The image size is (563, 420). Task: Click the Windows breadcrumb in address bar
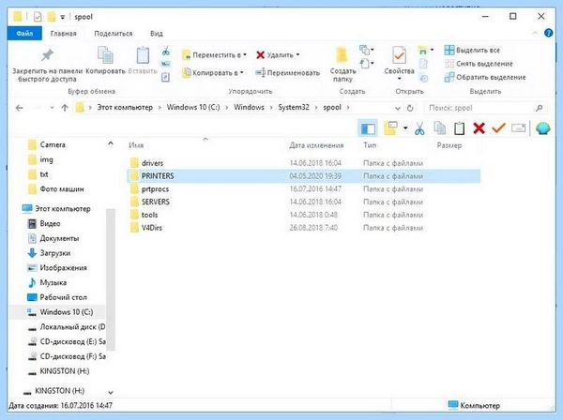(249, 107)
